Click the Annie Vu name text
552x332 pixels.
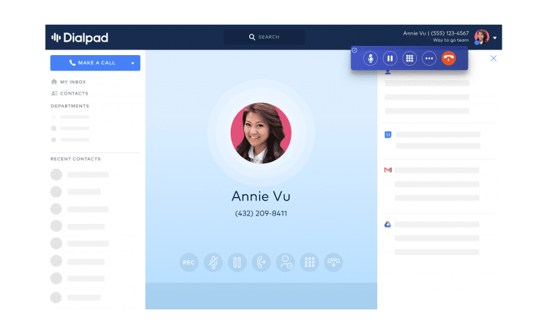point(261,196)
